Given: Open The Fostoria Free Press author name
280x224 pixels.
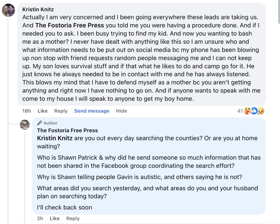Looking at the screenshot, I should coord(67,130).
